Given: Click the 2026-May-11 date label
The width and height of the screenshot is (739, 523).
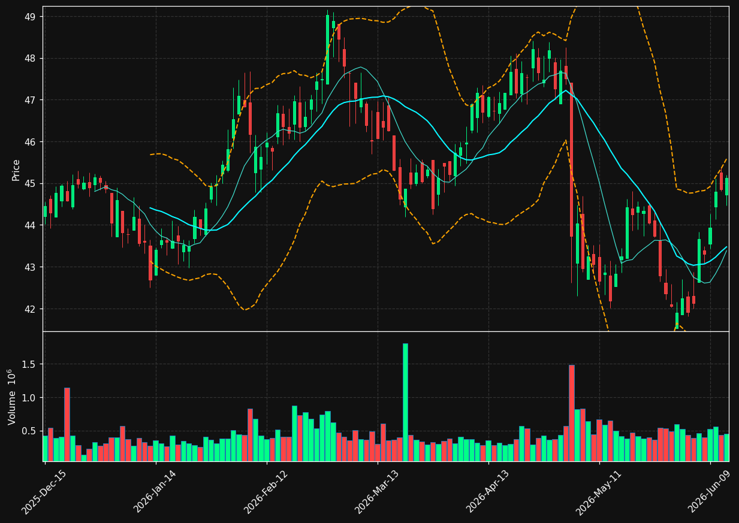Looking at the screenshot, I should click(x=598, y=491).
